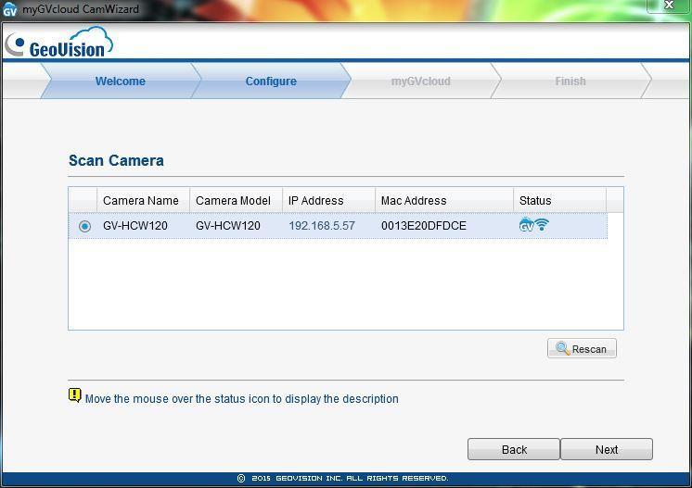The image size is (692, 488).
Task: Go to the Welcome step
Action: pyautogui.click(x=121, y=81)
